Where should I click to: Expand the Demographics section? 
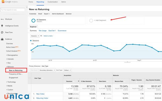[x=12, y=55]
